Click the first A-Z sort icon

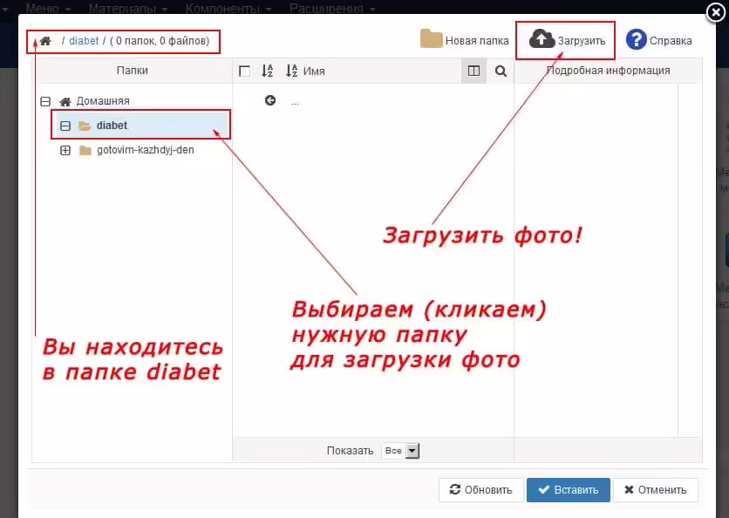[268, 71]
